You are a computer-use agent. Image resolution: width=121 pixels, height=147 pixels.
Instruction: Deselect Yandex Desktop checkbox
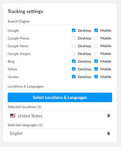74,77
